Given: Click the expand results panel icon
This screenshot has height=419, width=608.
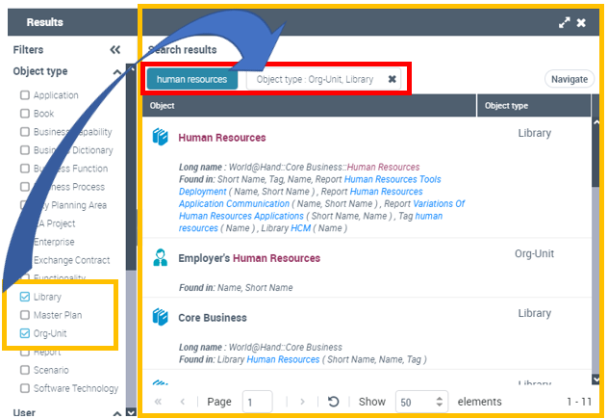Looking at the screenshot, I should tap(564, 22).
